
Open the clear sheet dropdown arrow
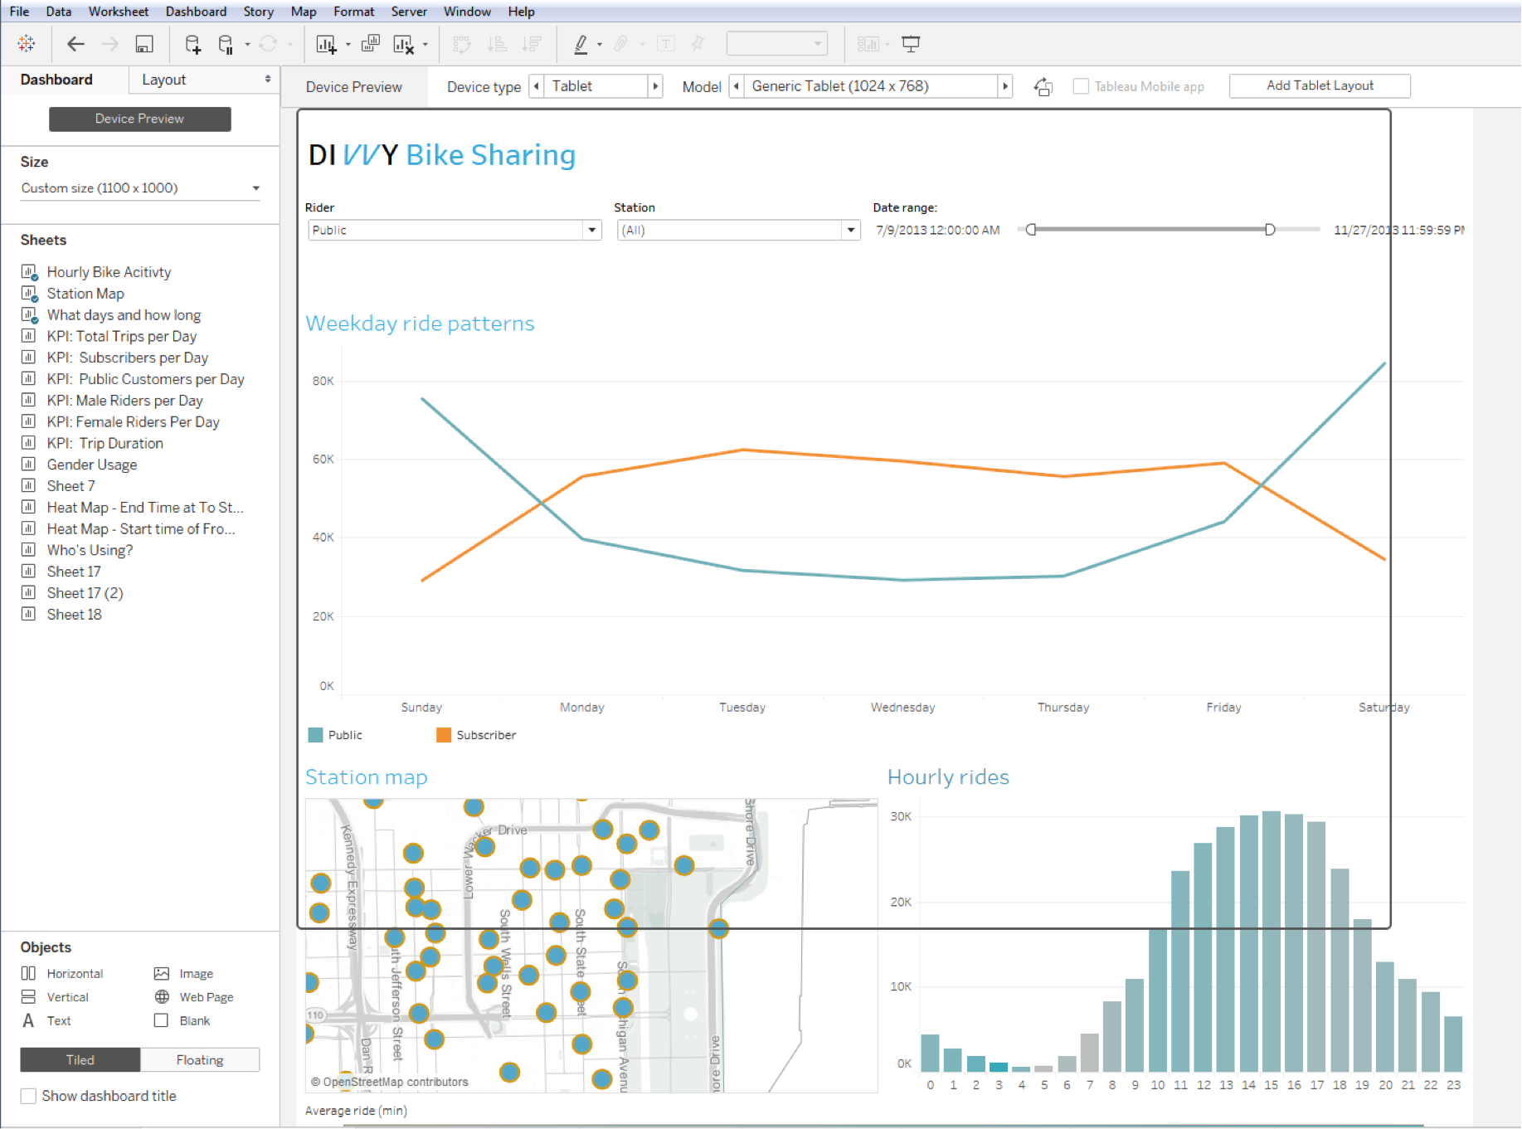[x=425, y=45]
